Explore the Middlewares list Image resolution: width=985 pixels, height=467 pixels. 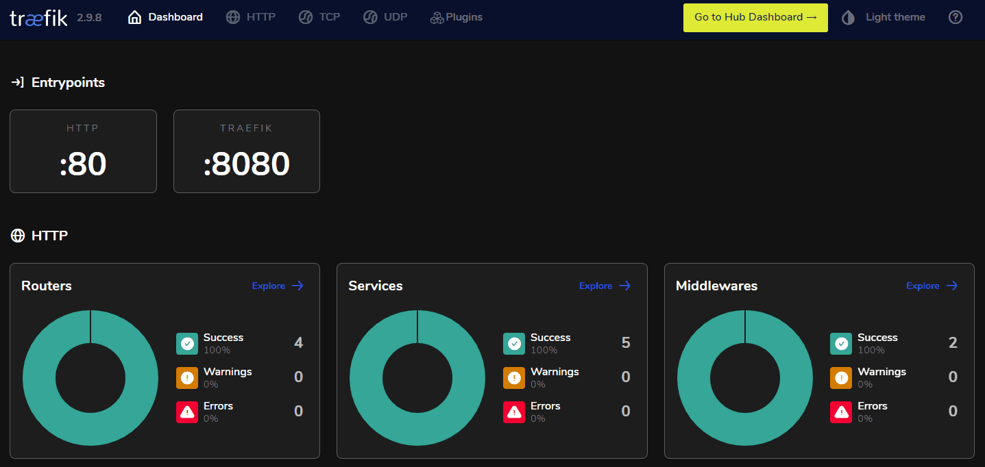[932, 286]
